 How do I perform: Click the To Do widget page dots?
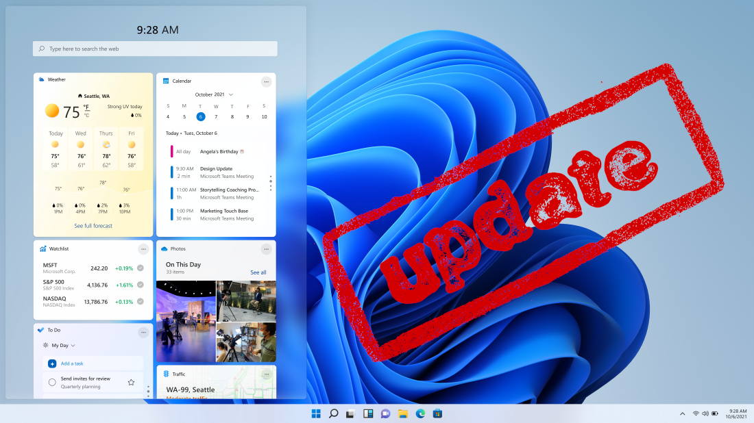(148, 392)
